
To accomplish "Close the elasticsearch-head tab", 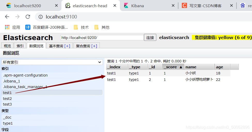I will (x=115, y=6).
